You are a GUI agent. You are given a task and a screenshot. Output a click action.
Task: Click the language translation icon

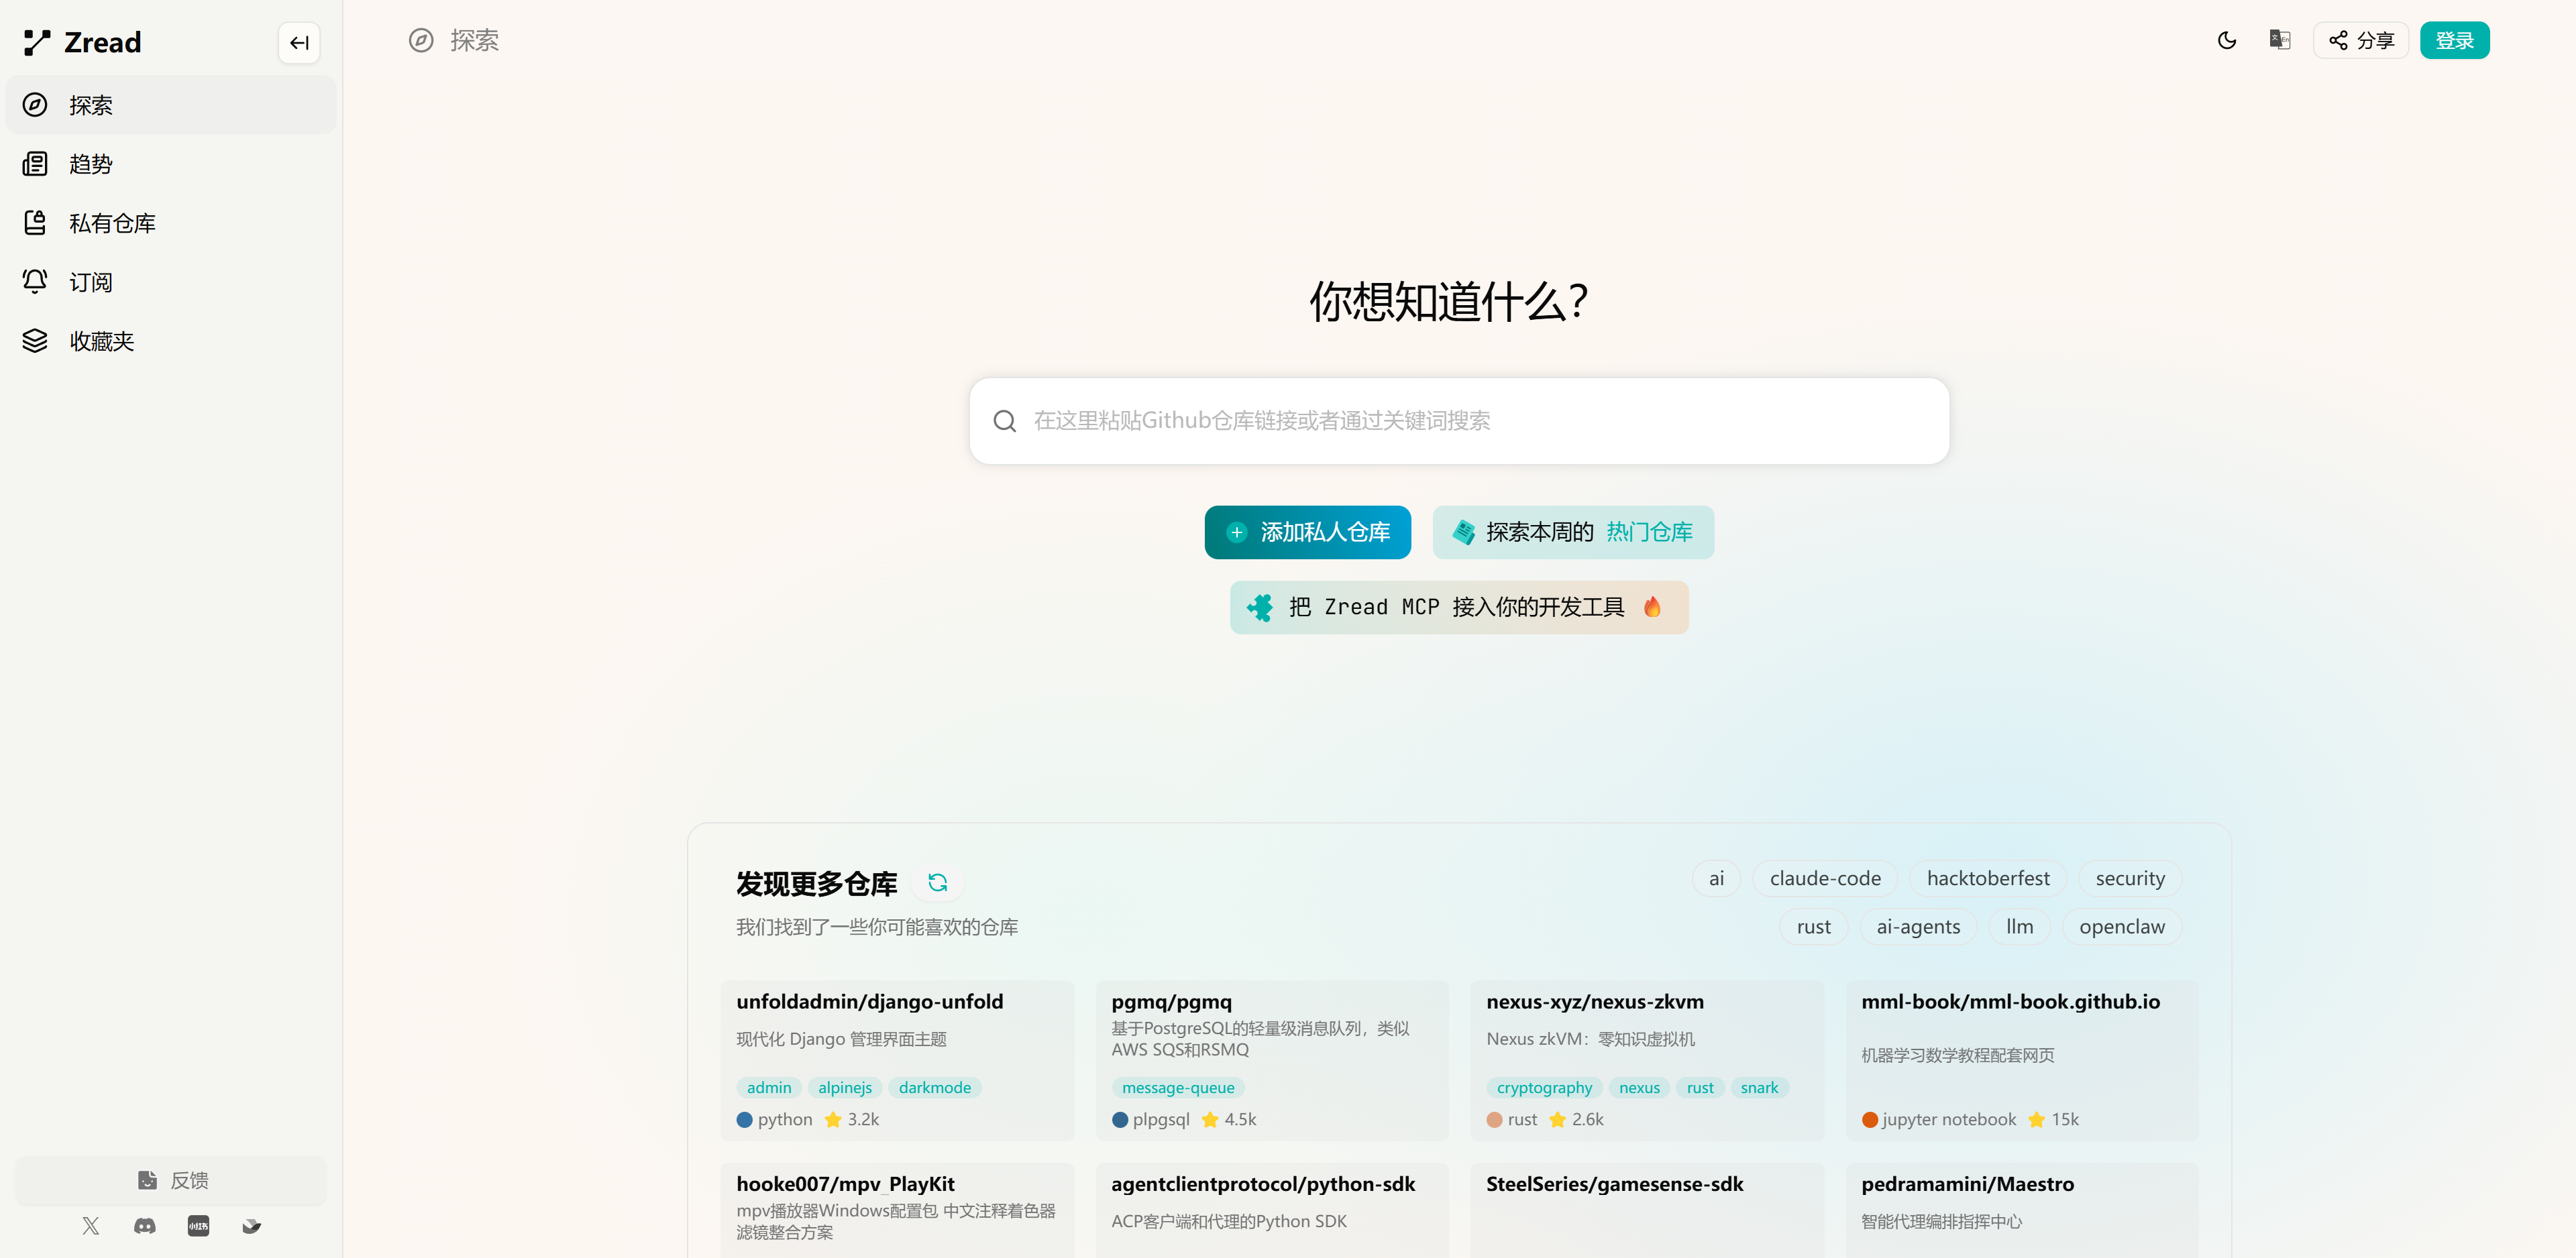(x=2279, y=40)
